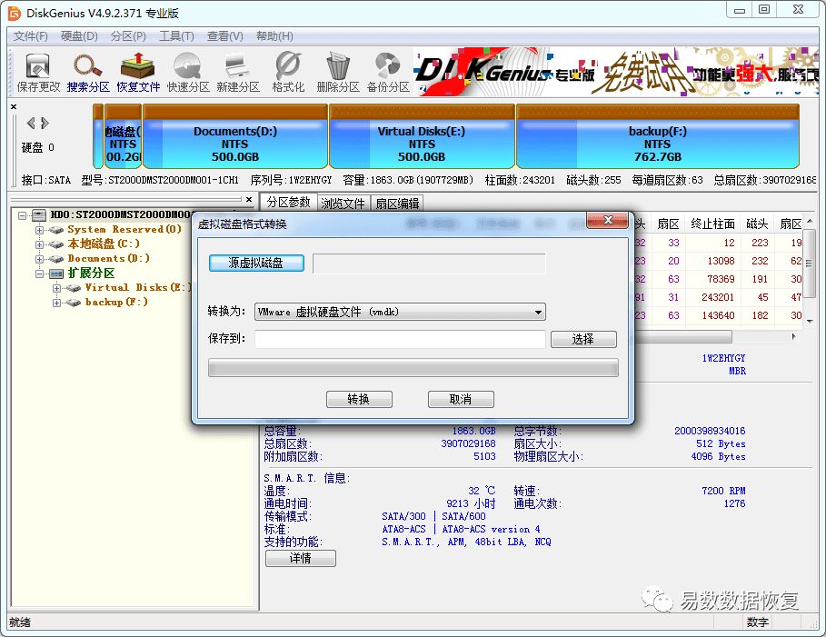This screenshot has width=826, height=637.
Task: Click the Format (格式化) toolbar icon
Action: [288, 73]
